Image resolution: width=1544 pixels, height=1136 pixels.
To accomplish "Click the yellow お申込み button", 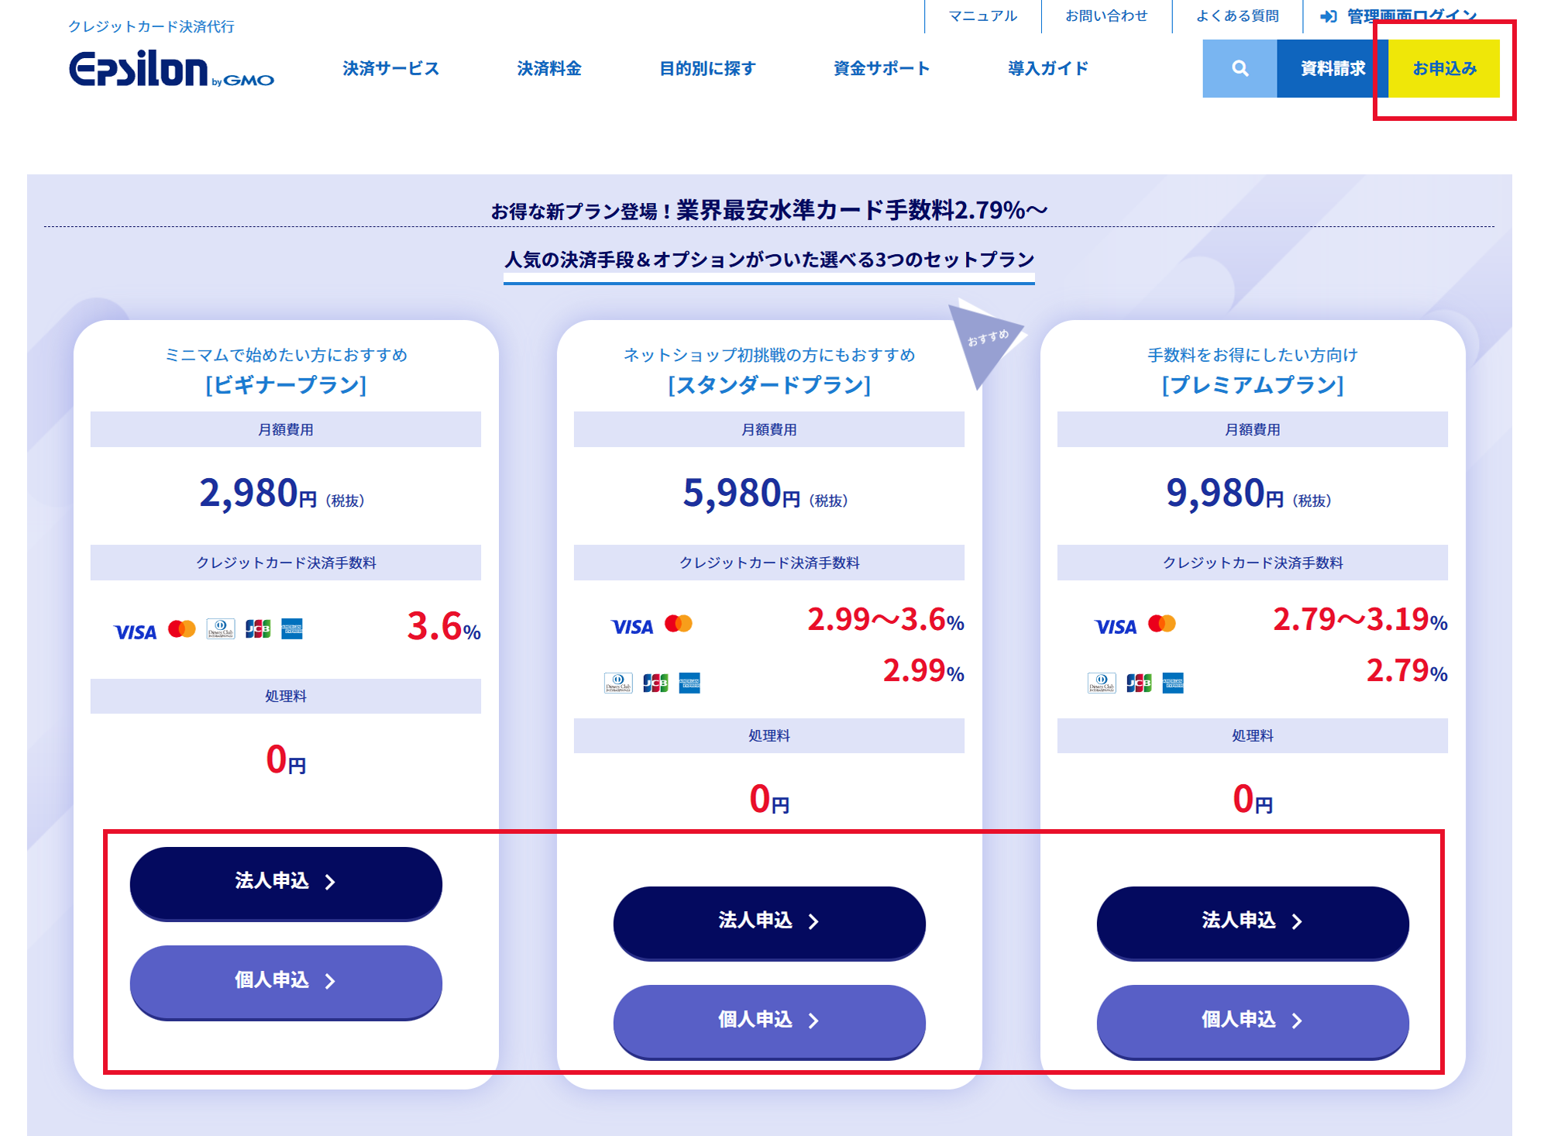I will click(1444, 68).
